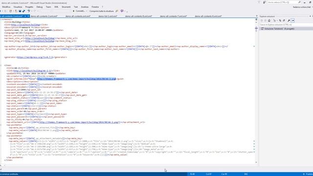Click Comprimi tutta la struttura button
The width and height of the screenshot is (313, 176).
pyautogui.click(x=101, y=11)
